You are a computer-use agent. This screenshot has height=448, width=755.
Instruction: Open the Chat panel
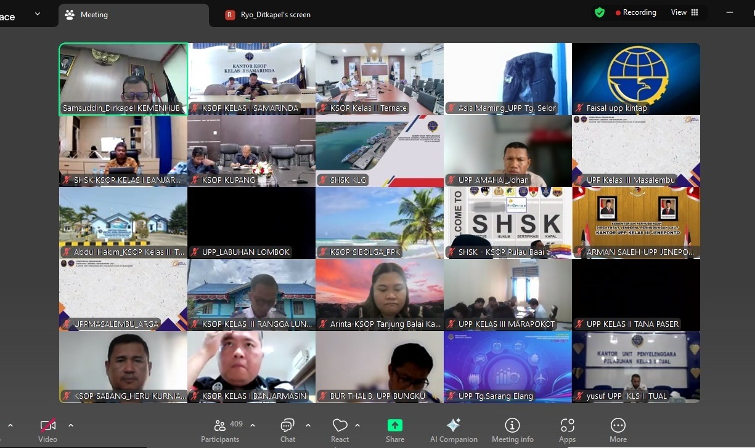tap(287, 431)
